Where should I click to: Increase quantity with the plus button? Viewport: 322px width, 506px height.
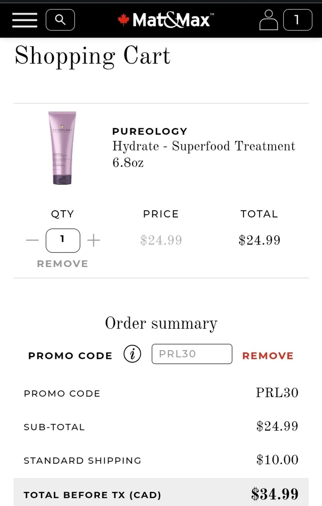[93, 240]
